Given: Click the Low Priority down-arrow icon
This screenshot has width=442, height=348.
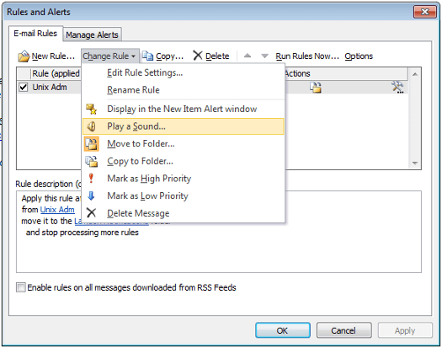Looking at the screenshot, I should [x=91, y=195].
